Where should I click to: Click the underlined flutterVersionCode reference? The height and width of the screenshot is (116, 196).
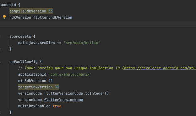[x=63, y=93]
